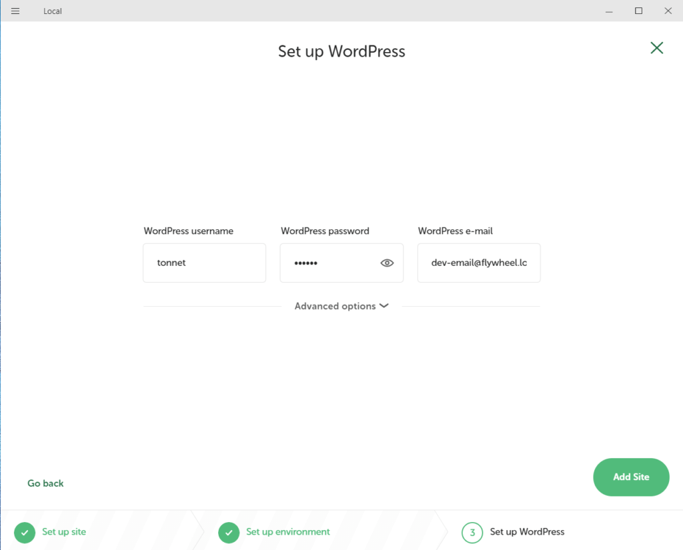Maximize the Local application window
Viewport: 683px width, 550px height.
[638, 11]
